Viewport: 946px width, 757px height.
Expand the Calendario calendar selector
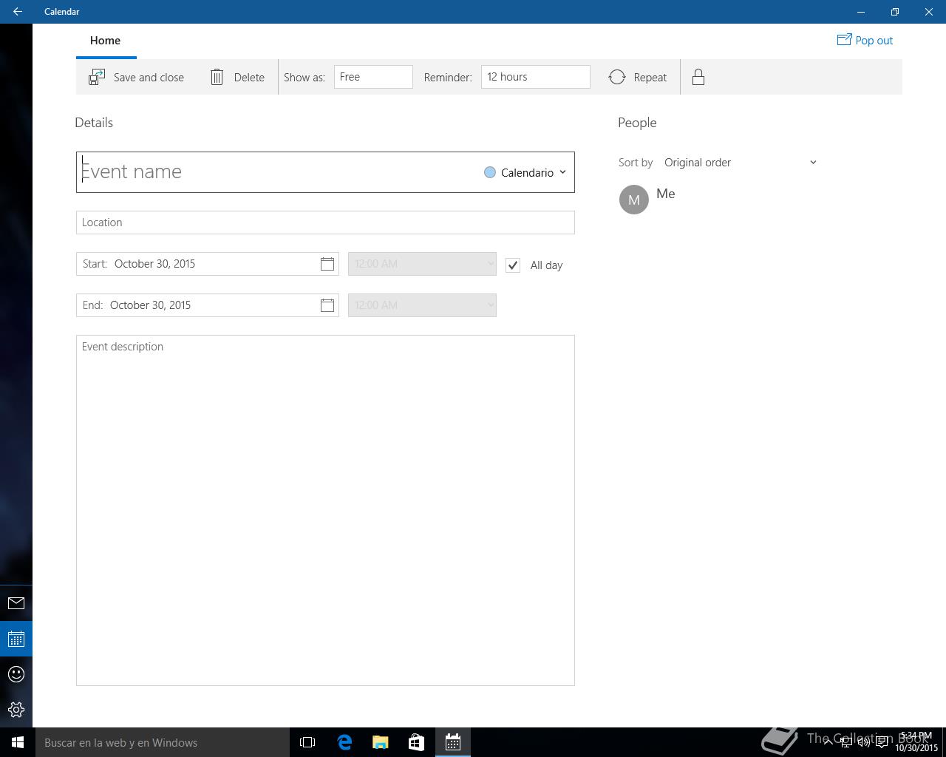click(x=525, y=172)
